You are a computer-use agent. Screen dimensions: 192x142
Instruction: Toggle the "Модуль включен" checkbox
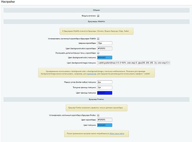(x=98, y=16)
